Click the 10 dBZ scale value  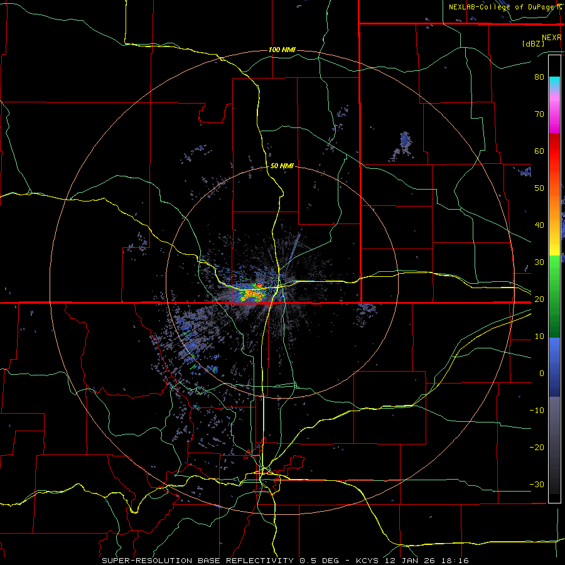[x=539, y=336]
